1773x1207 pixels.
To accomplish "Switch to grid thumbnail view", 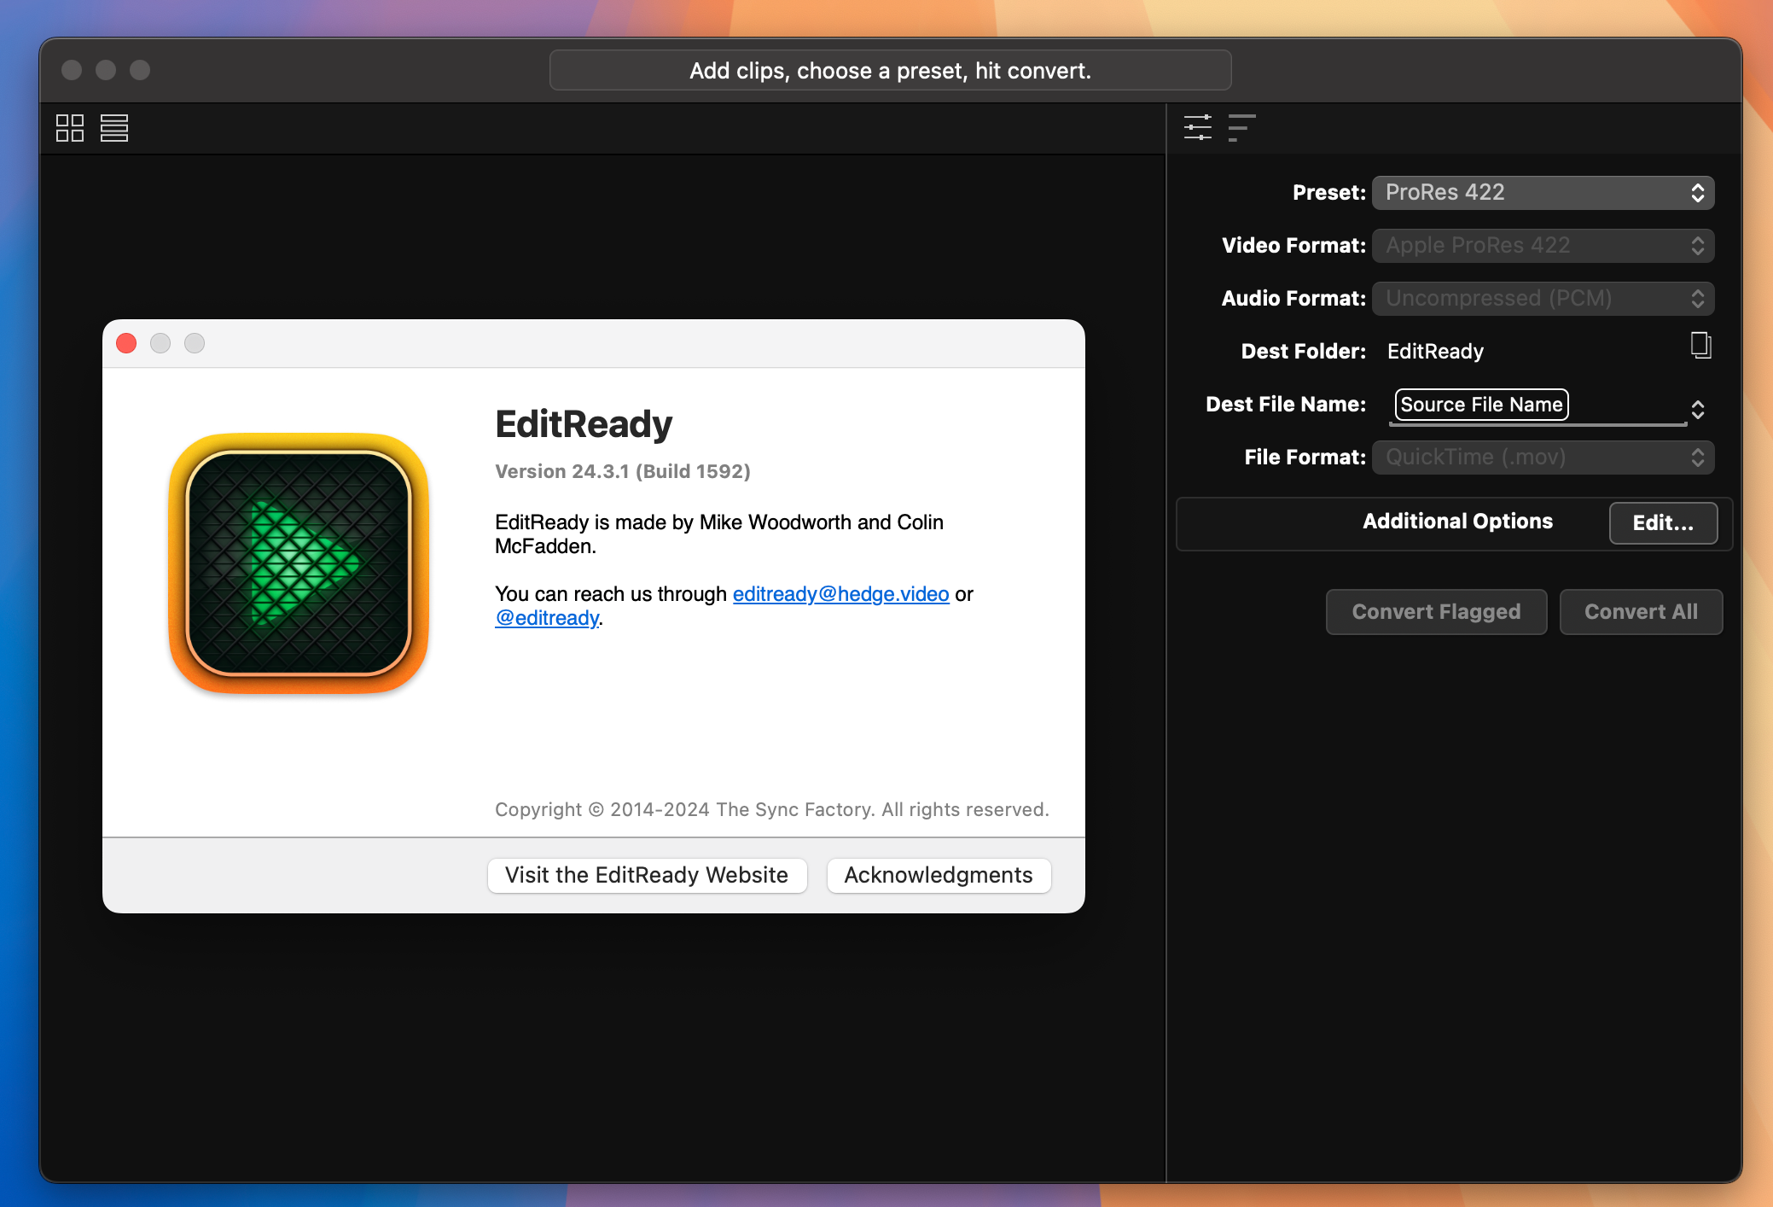I will click(70, 128).
